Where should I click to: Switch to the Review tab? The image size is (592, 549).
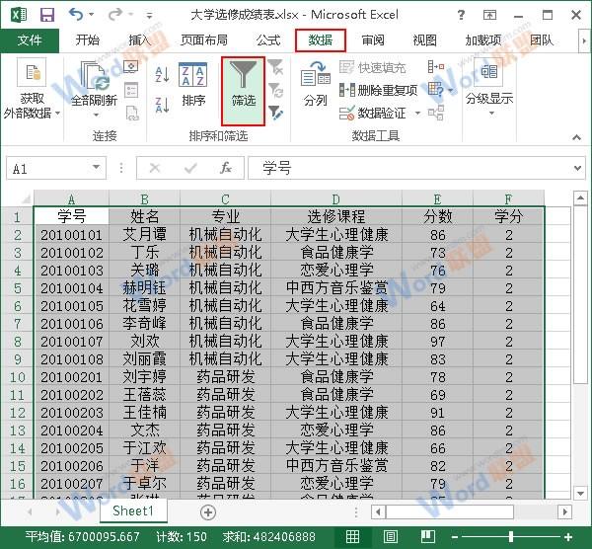tap(373, 39)
